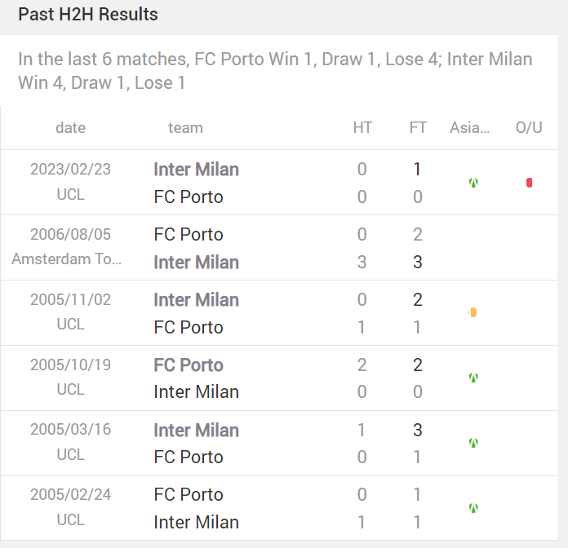
Task: Click orange handicap icon for 2005/11/02 match
Action: 473,312
